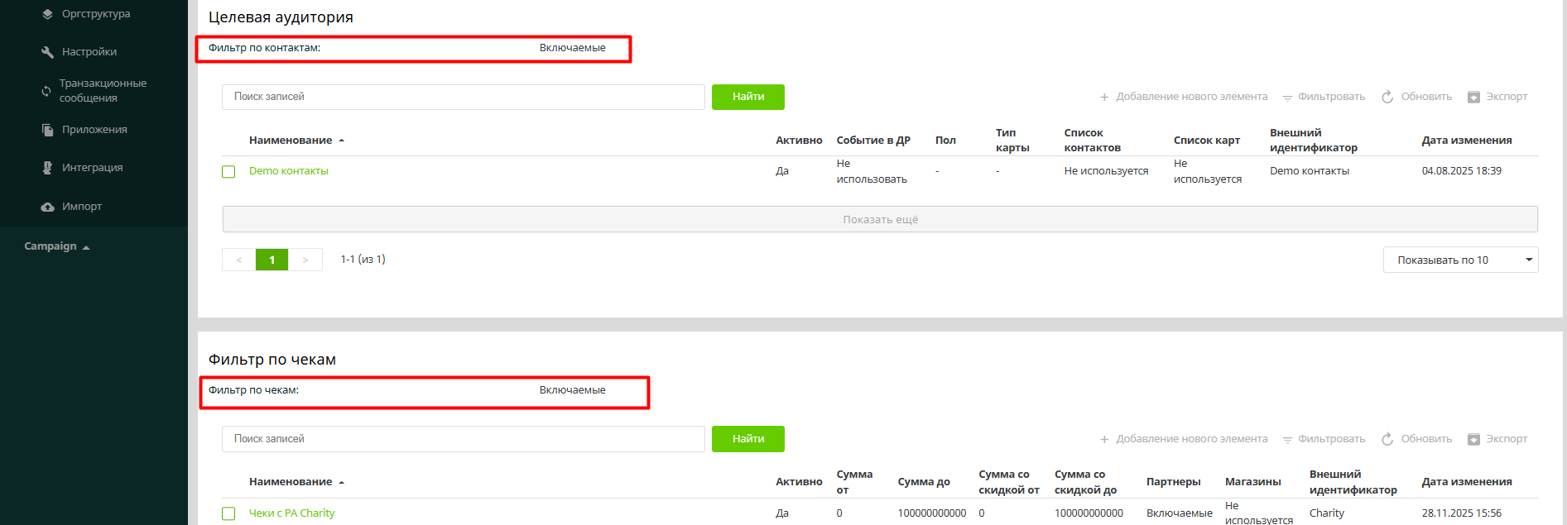Click the Транзакционные сообщения refresh icon
The image size is (1567, 525).
(46, 91)
